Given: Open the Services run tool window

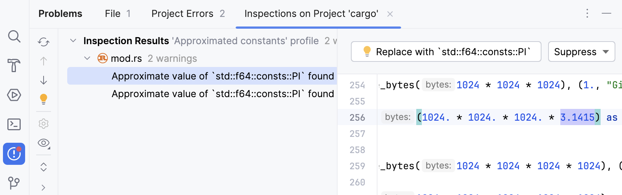Looking at the screenshot, I should click(x=14, y=95).
